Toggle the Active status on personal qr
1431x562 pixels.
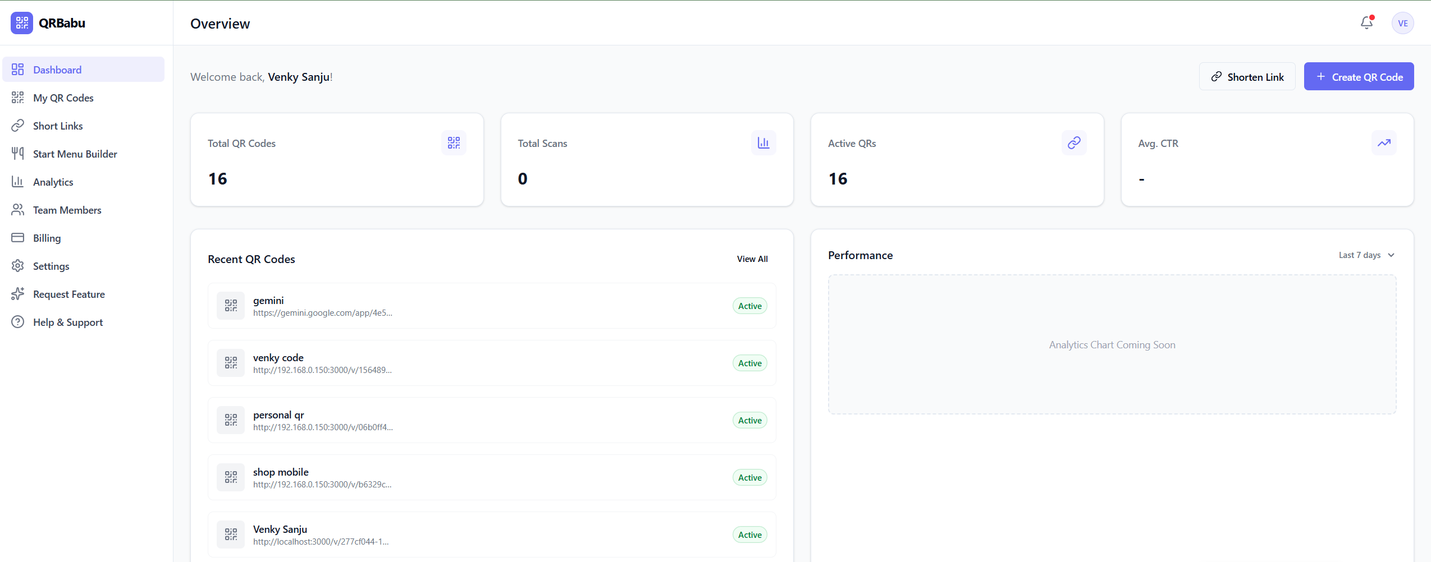click(x=749, y=420)
